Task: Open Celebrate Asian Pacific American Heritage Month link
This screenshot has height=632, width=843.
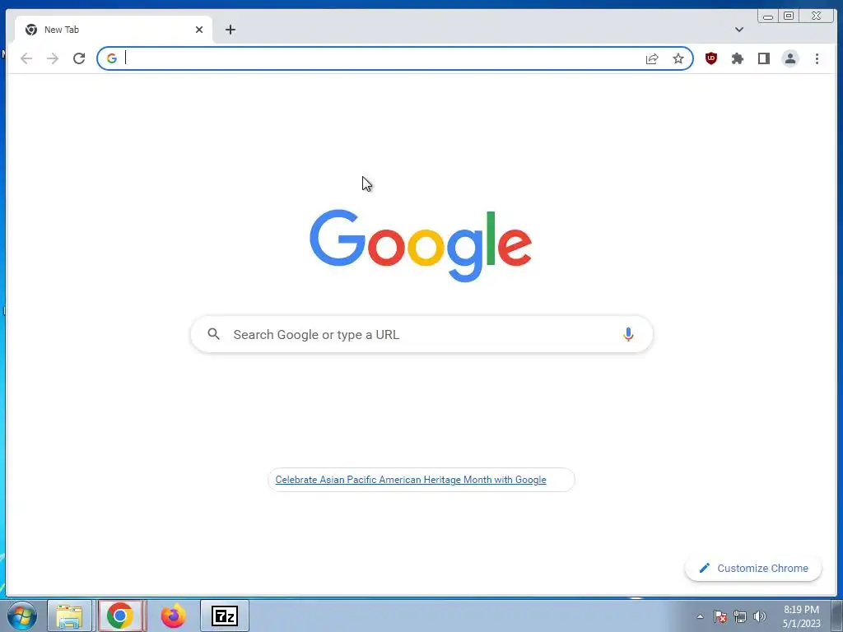Action: (x=411, y=480)
